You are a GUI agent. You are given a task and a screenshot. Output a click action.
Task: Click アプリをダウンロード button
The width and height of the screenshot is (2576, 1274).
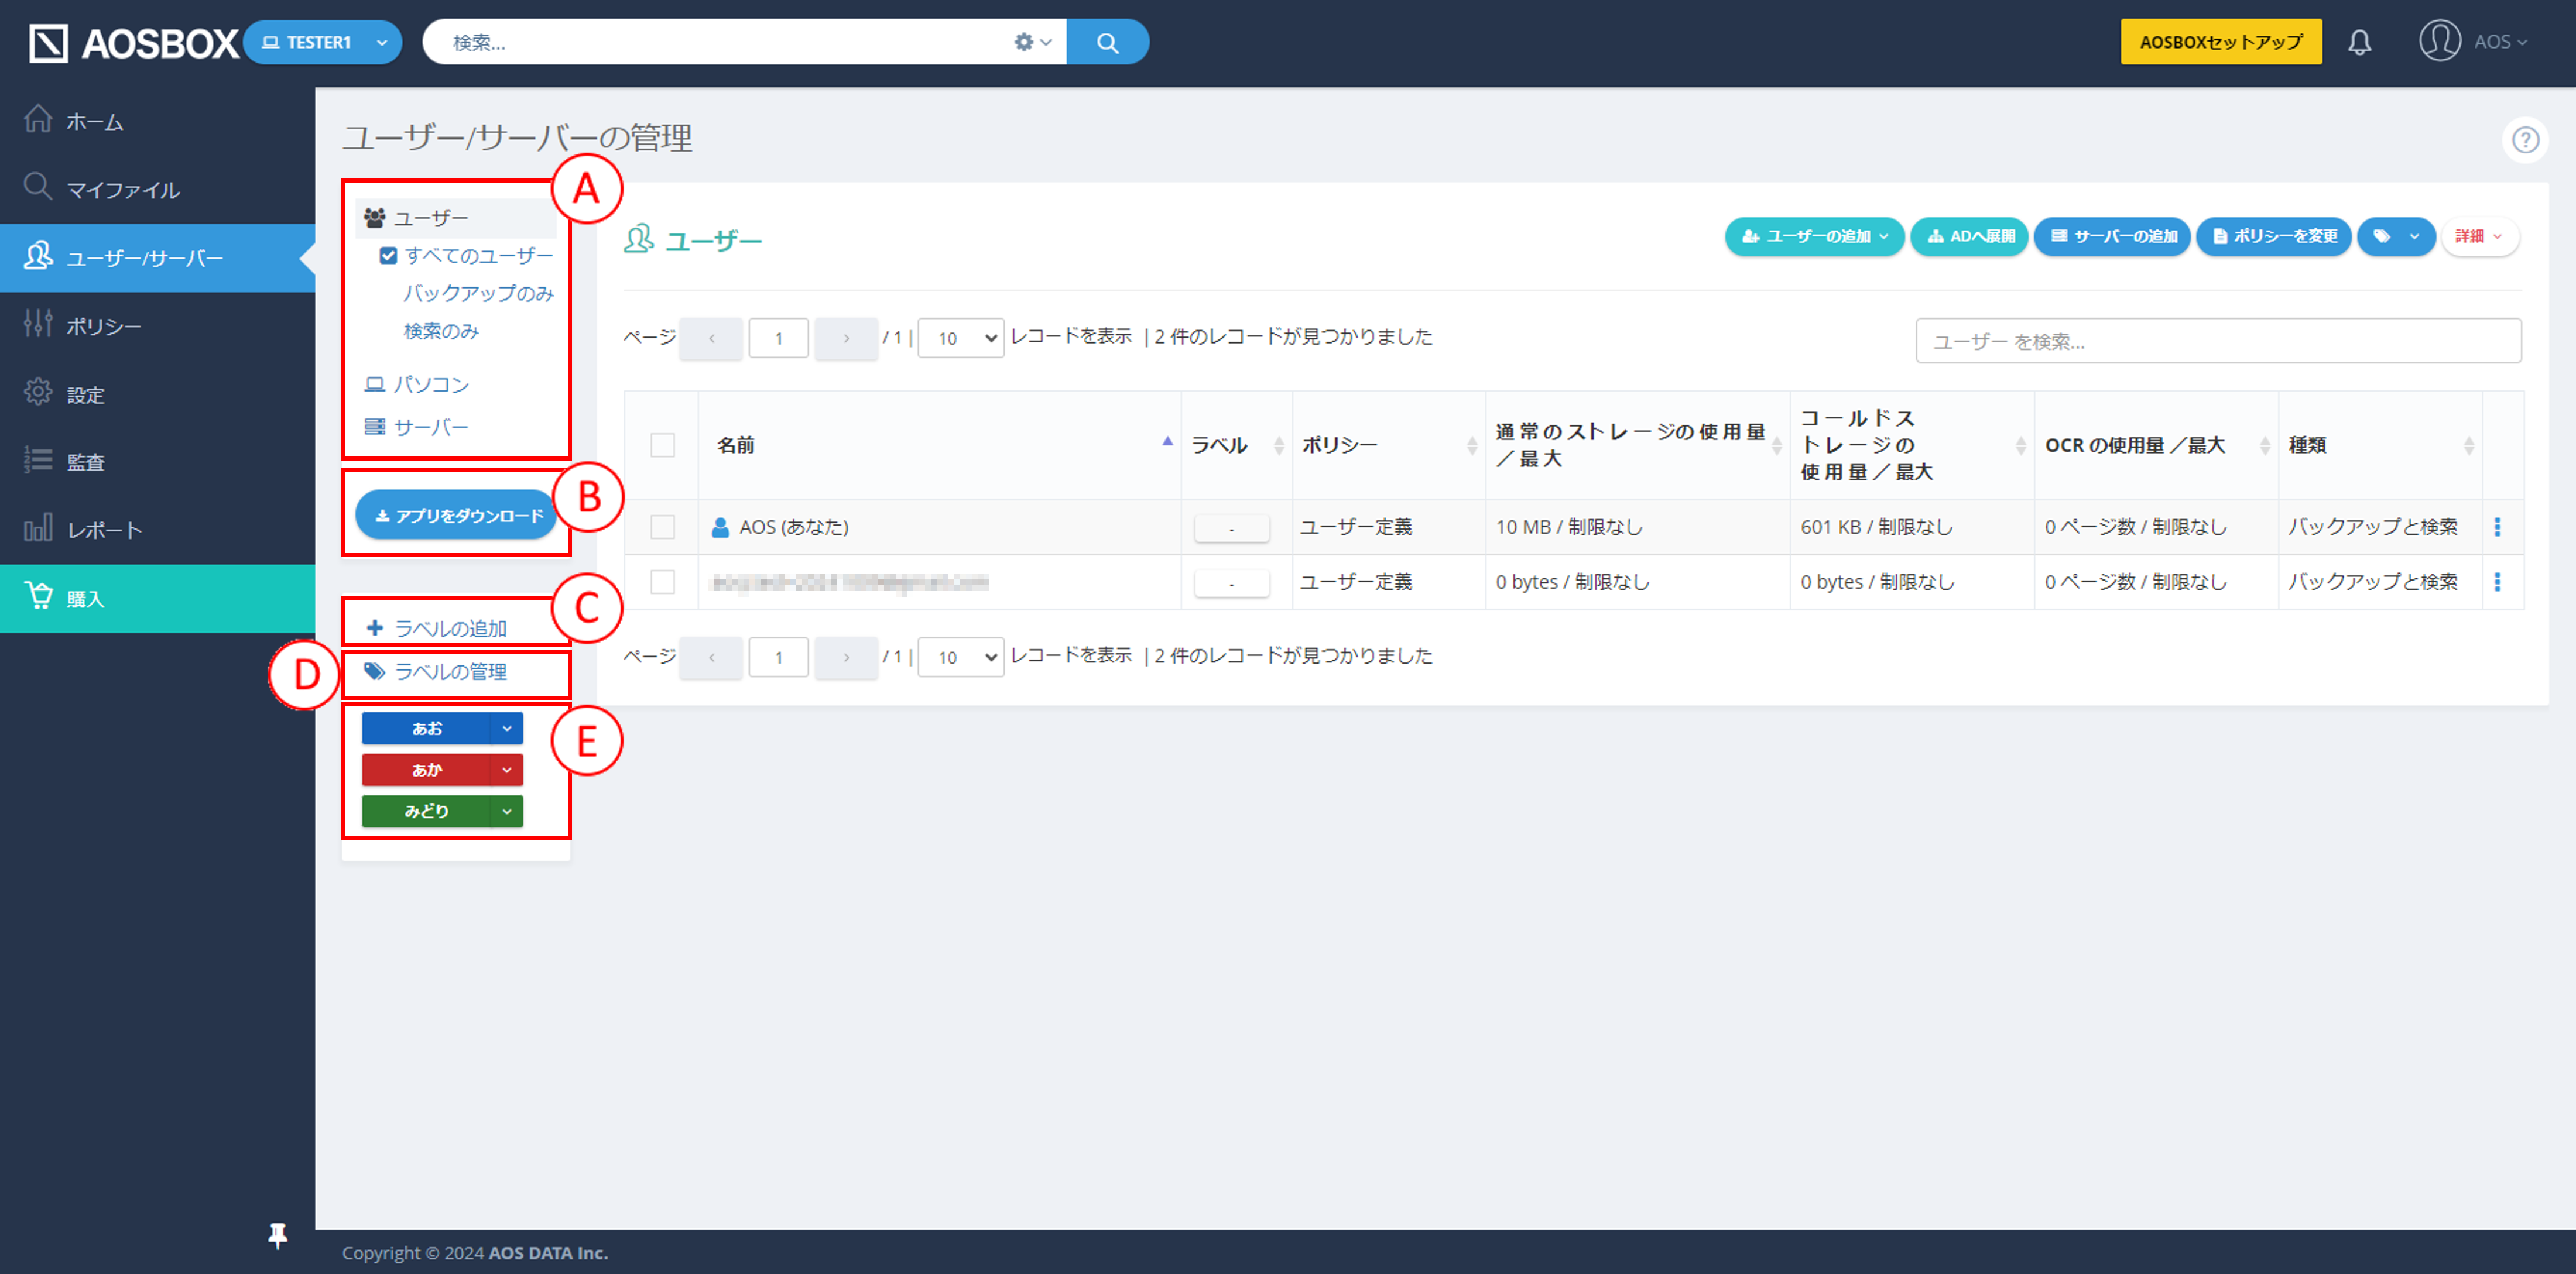457,516
